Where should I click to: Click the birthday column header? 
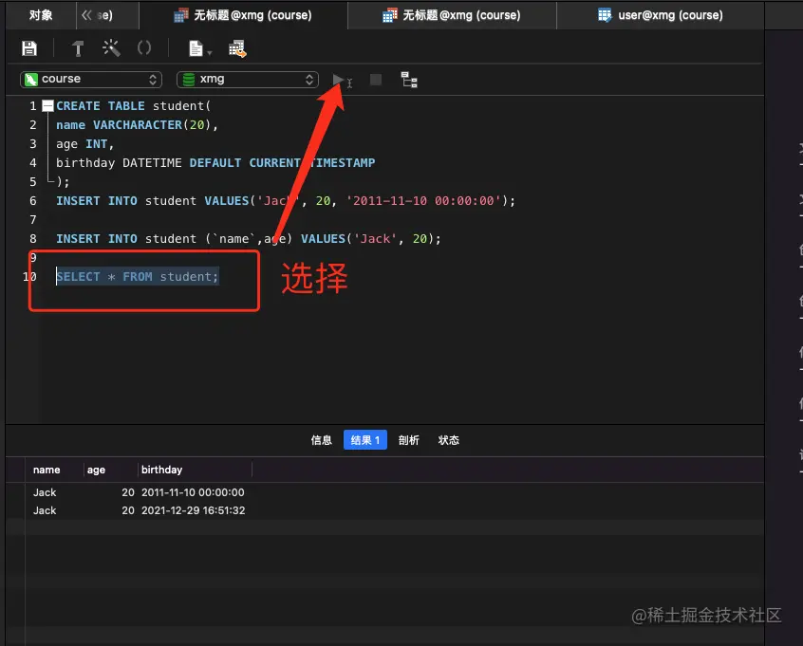[196, 470]
